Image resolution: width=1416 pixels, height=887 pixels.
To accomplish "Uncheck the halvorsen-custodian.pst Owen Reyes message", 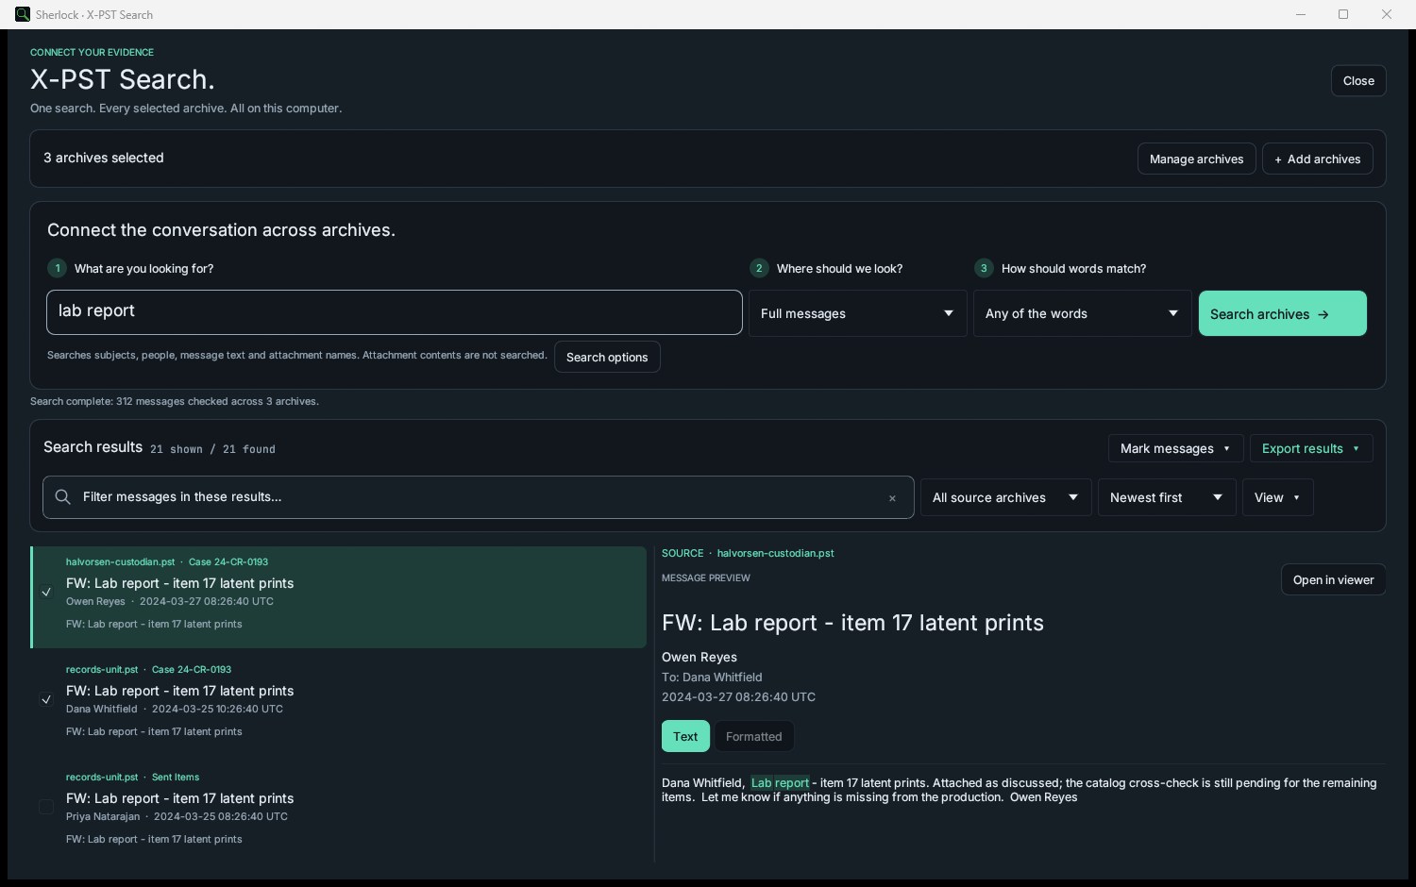I will pyautogui.click(x=46, y=593).
